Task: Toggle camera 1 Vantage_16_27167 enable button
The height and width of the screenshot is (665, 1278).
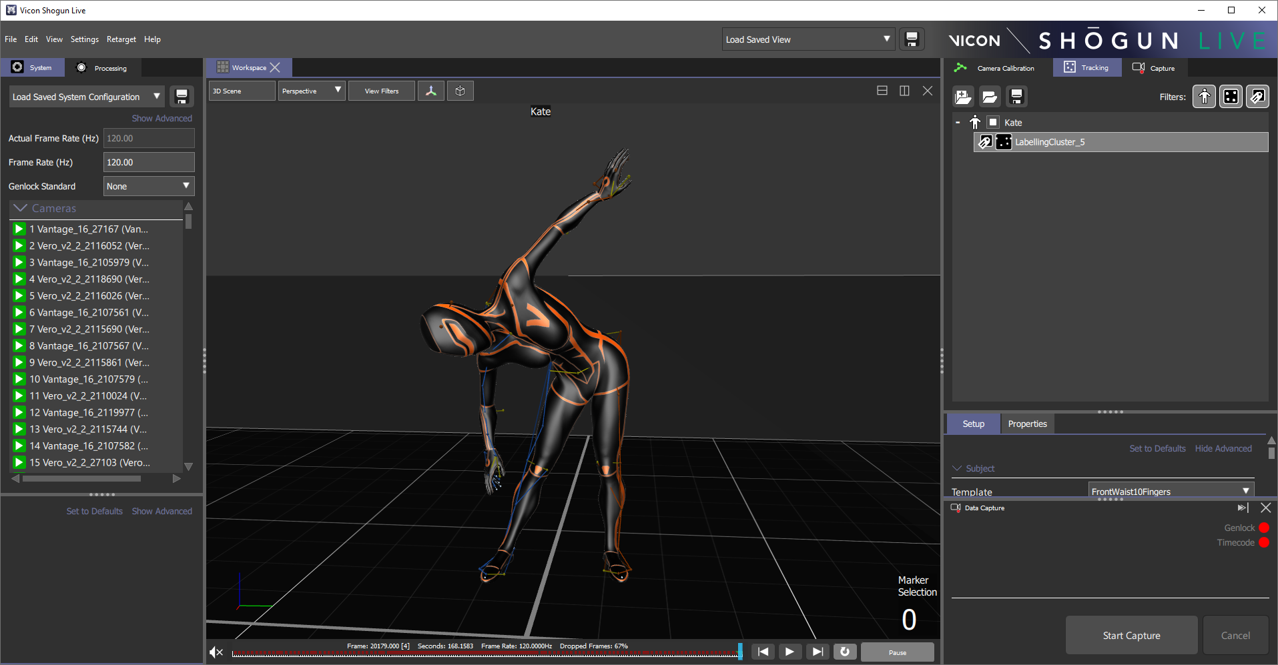Action: coord(19,229)
